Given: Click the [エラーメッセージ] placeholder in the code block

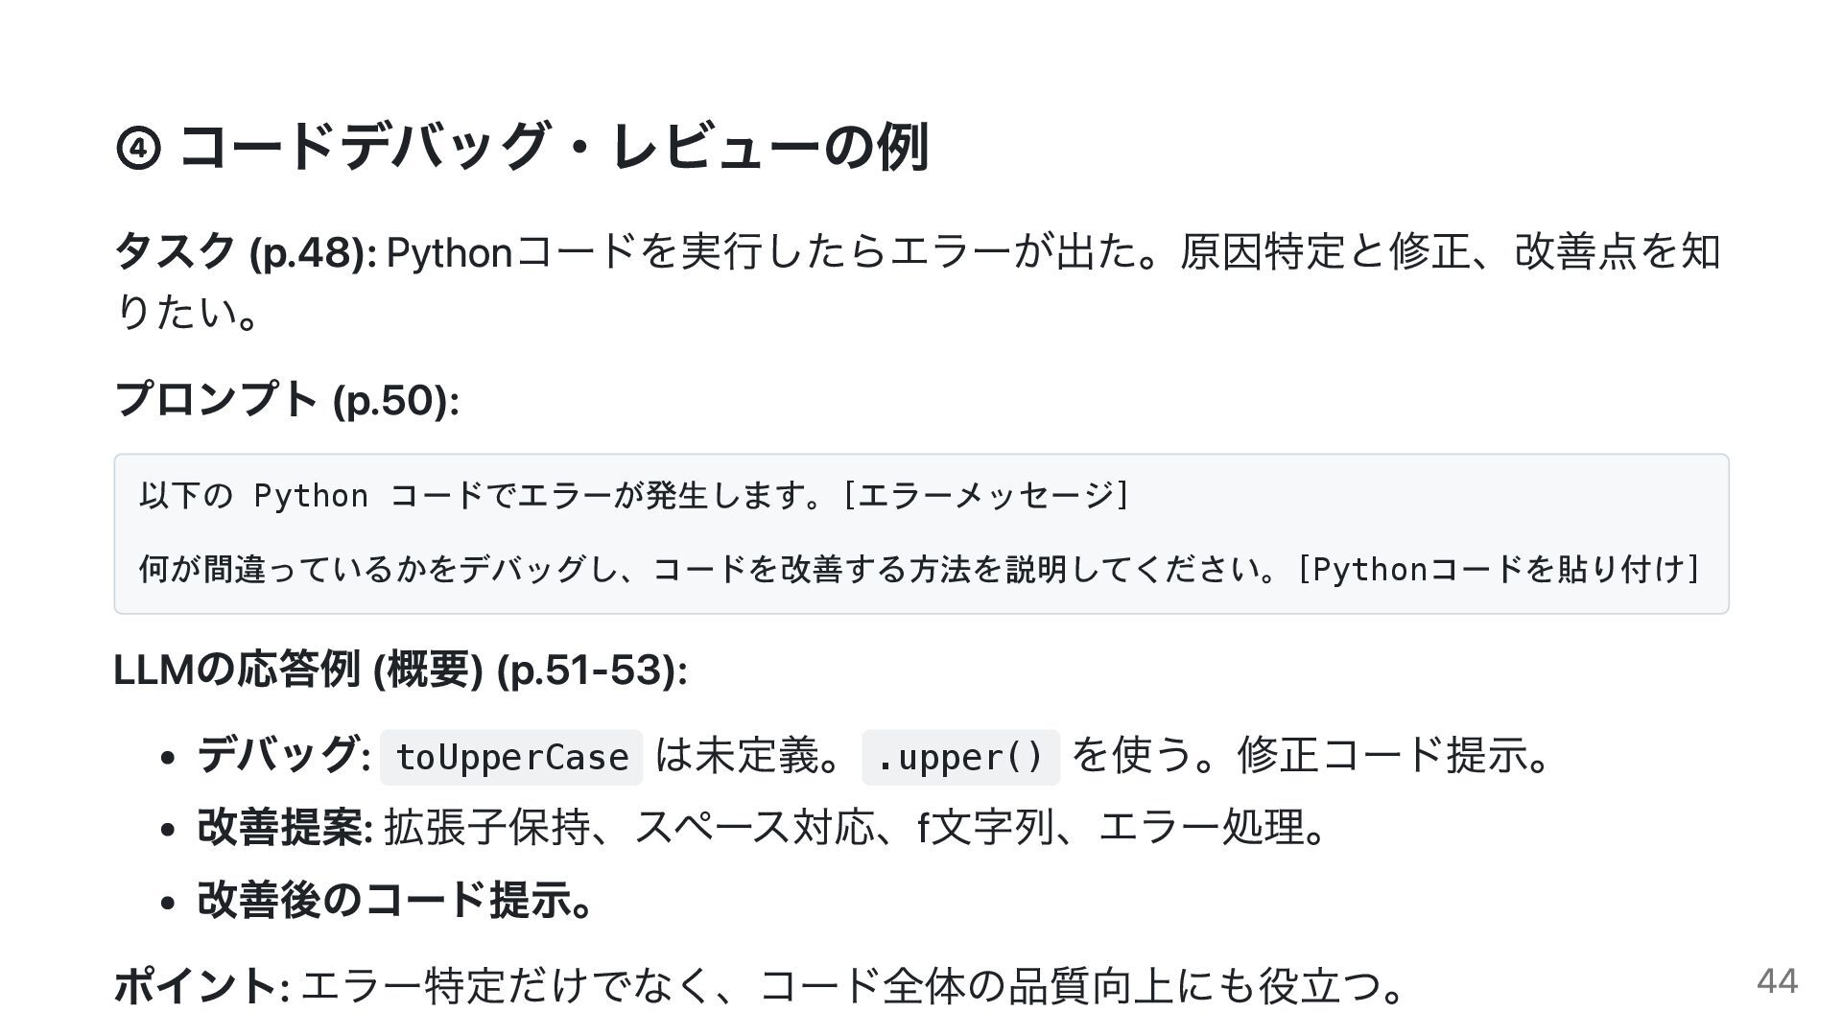Looking at the screenshot, I should 985,496.
